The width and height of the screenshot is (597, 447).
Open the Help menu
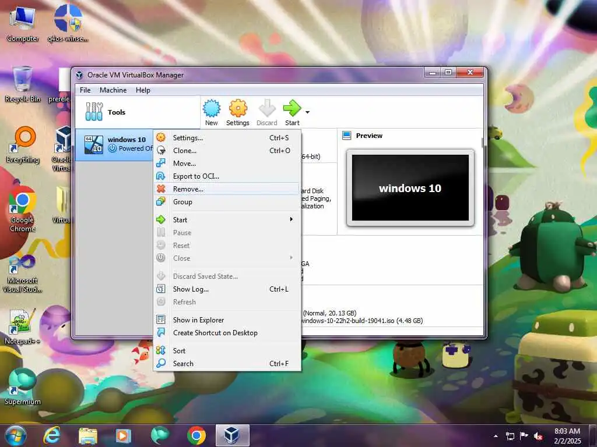tap(143, 90)
